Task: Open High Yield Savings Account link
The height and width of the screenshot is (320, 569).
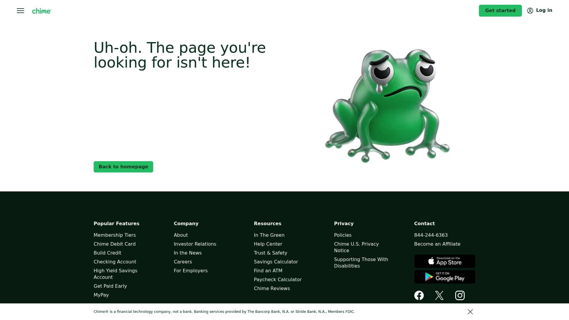Action: 116,274
